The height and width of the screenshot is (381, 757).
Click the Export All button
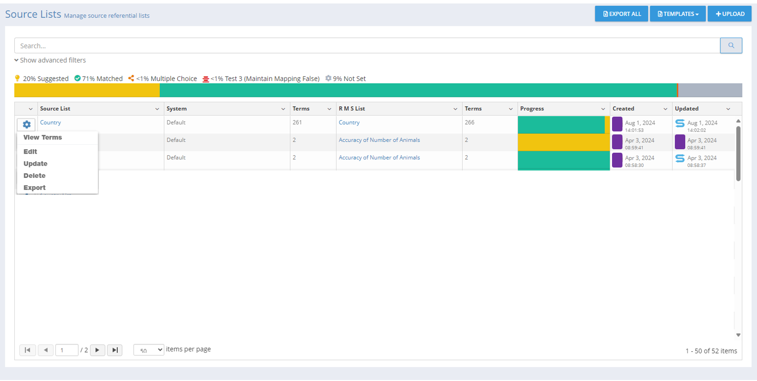[621, 14]
